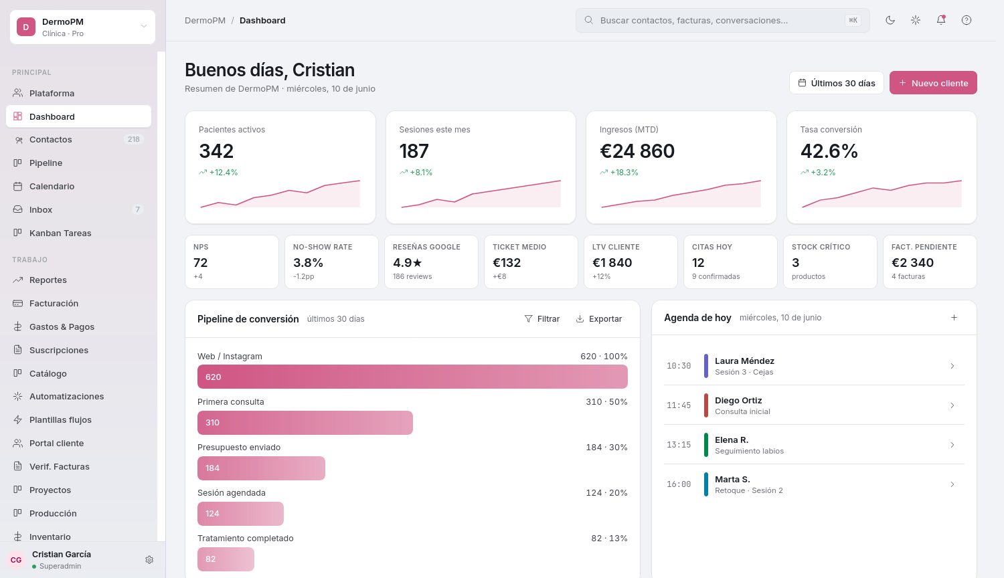Click the Web / Instagram 620 bar
This screenshot has height=578, width=1004.
(x=412, y=377)
